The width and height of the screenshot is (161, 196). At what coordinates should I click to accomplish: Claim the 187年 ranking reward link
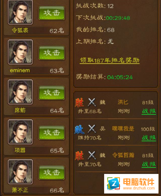(109, 60)
